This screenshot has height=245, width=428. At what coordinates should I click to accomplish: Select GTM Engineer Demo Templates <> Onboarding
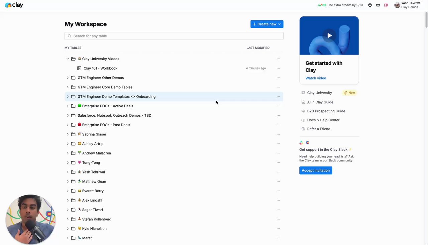click(174, 97)
